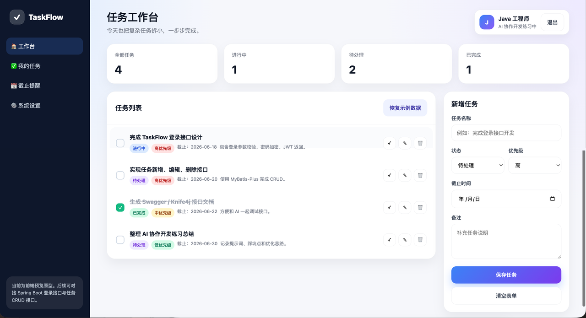The width and height of the screenshot is (586, 318).
Task: Click the TaskFlow checkmark logo icon
Action: tap(17, 17)
